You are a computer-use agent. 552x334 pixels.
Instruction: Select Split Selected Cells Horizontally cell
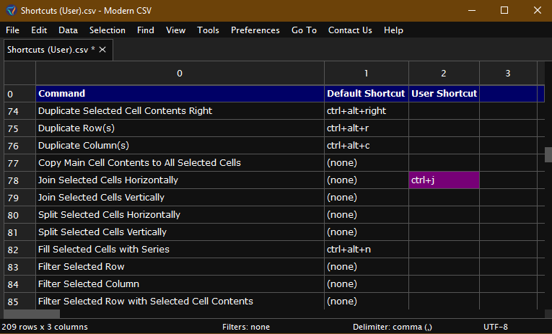click(x=180, y=215)
